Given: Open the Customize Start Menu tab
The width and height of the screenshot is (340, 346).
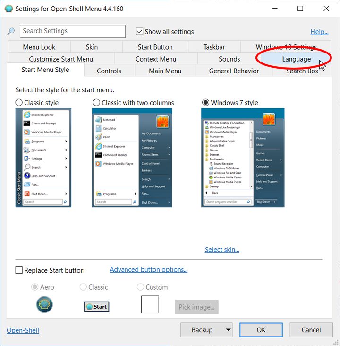Looking at the screenshot, I should [x=61, y=59].
